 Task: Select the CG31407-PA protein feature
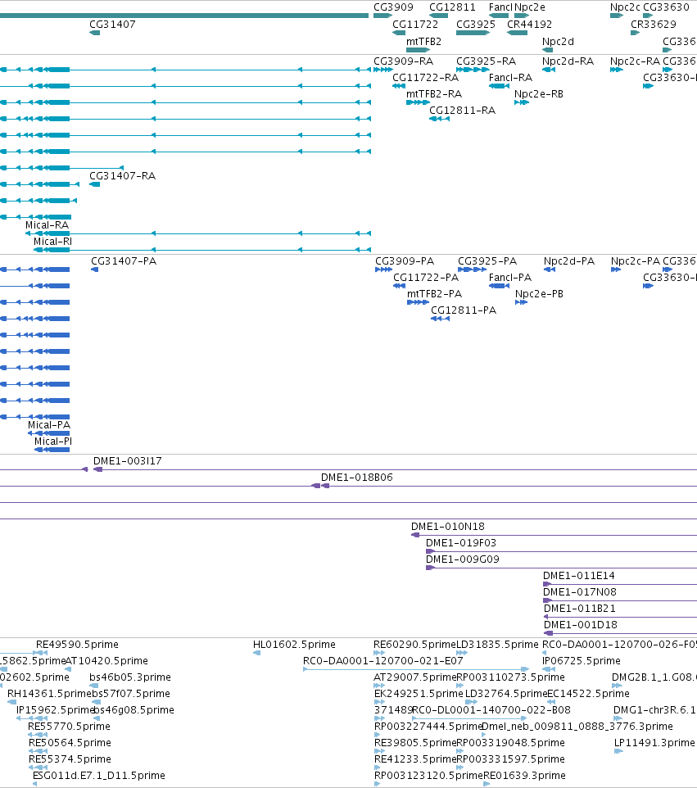[x=94, y=269]
